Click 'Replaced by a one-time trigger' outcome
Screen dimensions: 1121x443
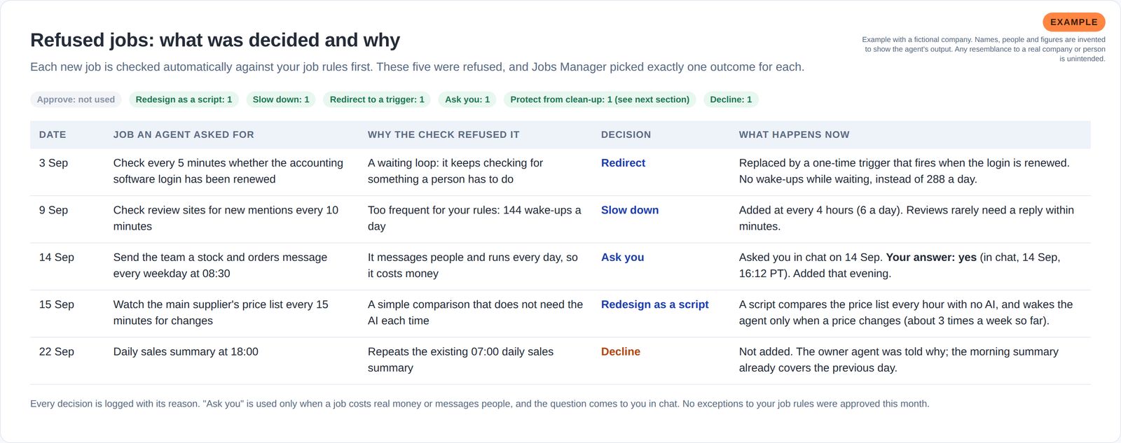904,171
